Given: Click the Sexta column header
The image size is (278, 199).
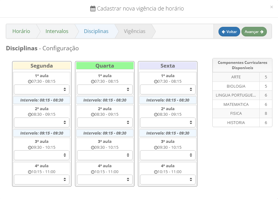Looking at the screenshot, I should click(168, 66).
